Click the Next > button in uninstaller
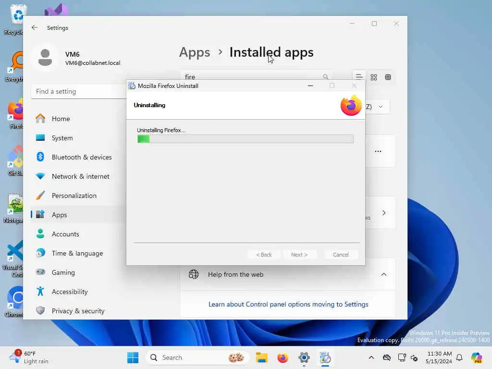The width and height of the screenshot is (492, 369). coord(299,255)
